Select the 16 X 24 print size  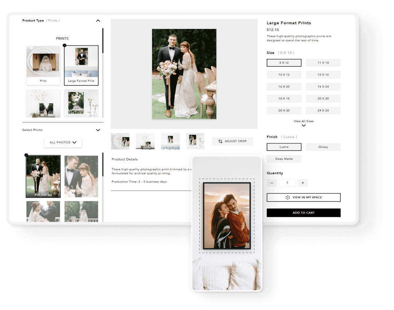click(323, 87)
